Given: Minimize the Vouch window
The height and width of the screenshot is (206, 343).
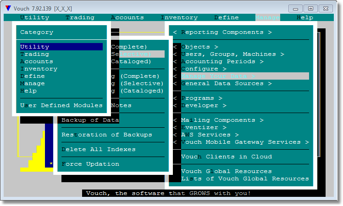Looking at the screenshot, I should 295,9.
